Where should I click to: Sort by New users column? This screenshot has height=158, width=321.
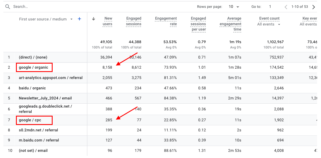coord(108,21)
